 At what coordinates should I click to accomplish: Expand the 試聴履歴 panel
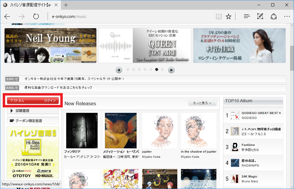point(33,111)
